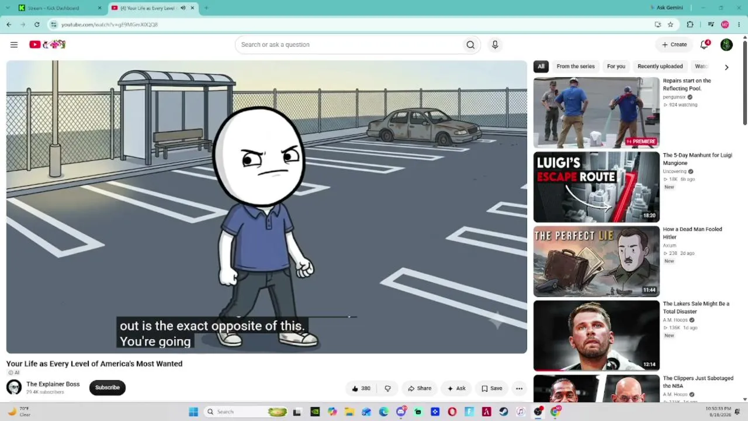Open How a Dead Man Fooled Hitler title

pos(692,233)
